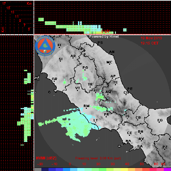Click the '13' km height label

click(13, 12)
